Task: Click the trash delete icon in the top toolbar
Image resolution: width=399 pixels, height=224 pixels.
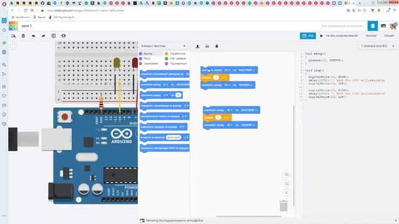Action: pos(23,36)
